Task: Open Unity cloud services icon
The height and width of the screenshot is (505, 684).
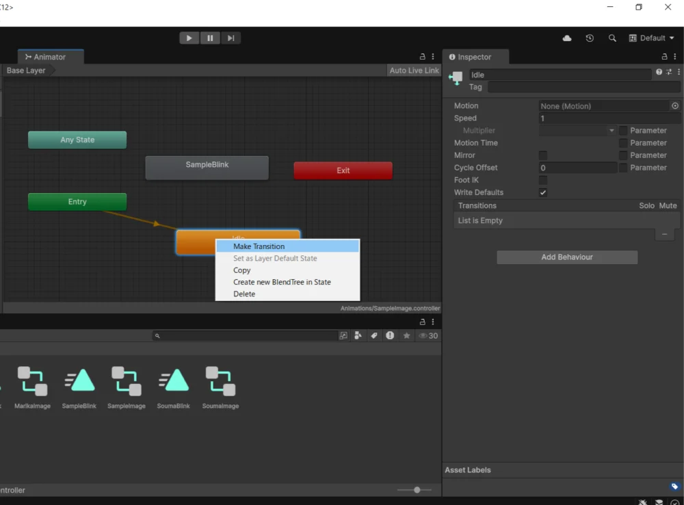Action: [567, 38]
